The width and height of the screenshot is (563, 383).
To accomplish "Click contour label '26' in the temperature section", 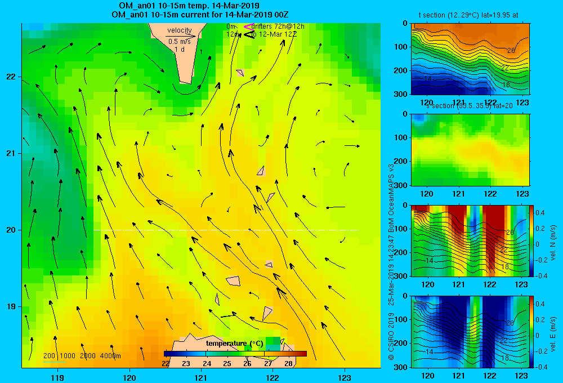I will tap(511, 51).
